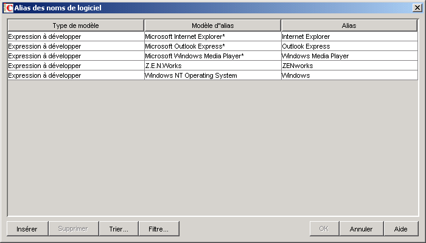Click the Alias column header
426x243 pixels.
[x=349, y=26]
